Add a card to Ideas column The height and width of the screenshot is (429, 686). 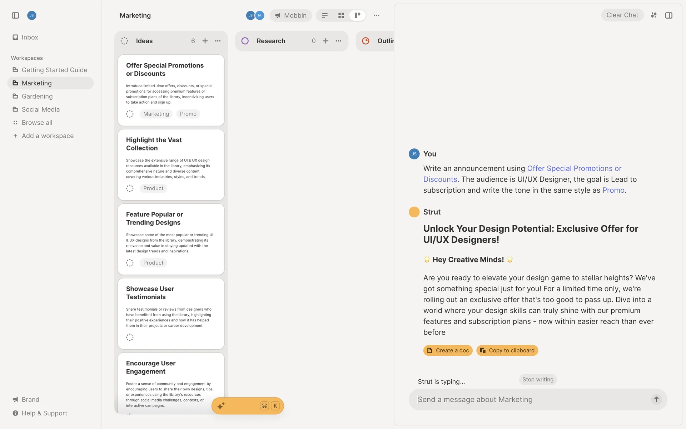click(x=205, y=41)
